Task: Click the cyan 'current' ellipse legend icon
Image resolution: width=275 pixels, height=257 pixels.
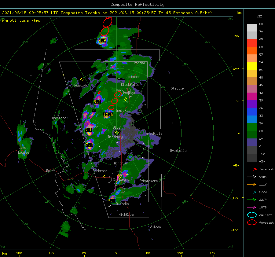Action: click(x=252, y=215)
